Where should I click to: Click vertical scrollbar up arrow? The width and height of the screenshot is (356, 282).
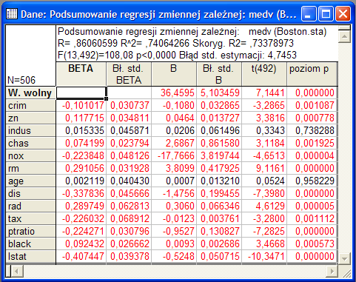[344, 37]
